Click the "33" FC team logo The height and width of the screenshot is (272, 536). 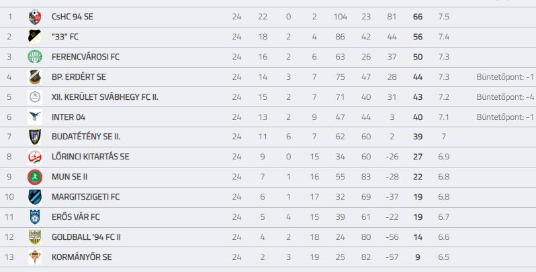click(x=35, y=37)
